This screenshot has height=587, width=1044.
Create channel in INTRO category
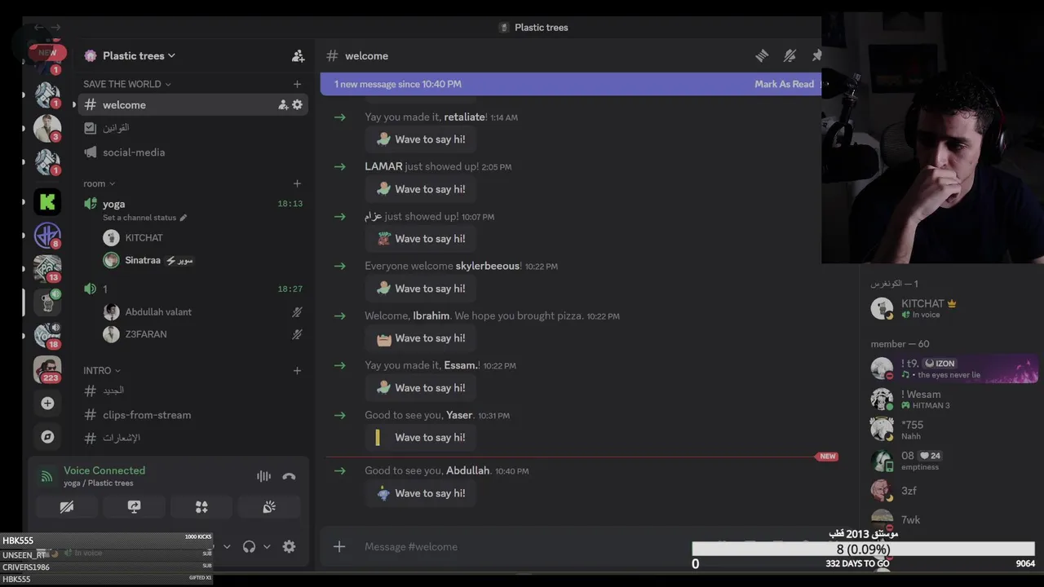297,370
